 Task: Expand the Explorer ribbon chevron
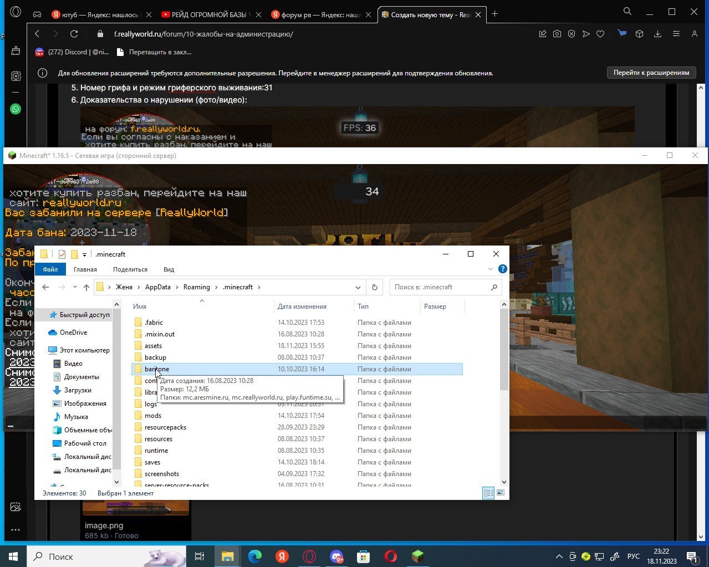[490, 269]
